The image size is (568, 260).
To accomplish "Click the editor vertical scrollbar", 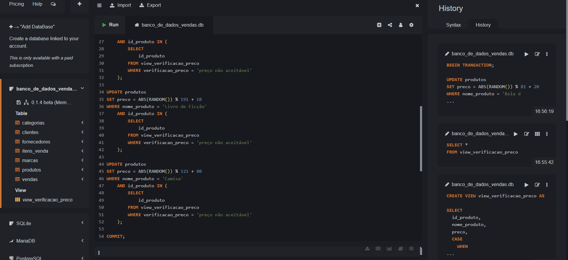I will tap(421, 139).
